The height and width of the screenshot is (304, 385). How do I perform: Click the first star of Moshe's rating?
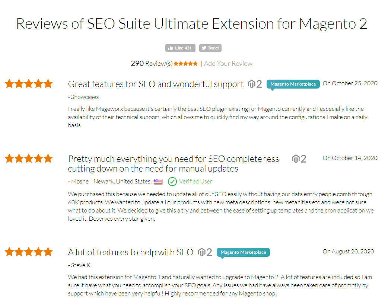pyautogui.click(x=9, y=158)
